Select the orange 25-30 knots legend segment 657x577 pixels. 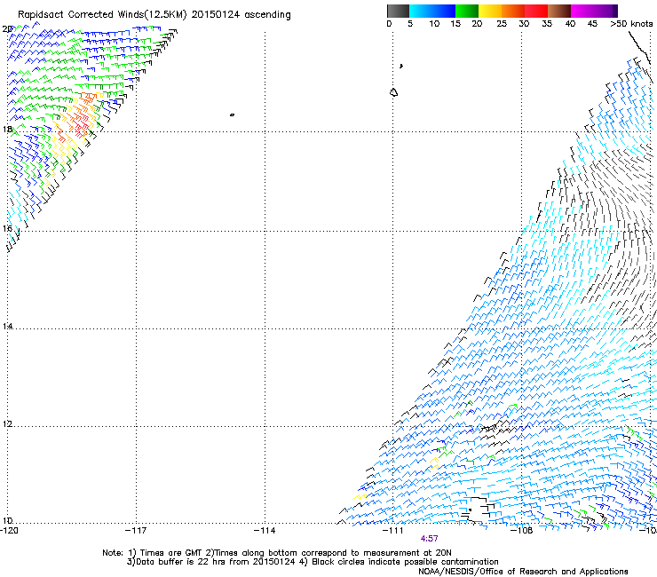(513, 11)
